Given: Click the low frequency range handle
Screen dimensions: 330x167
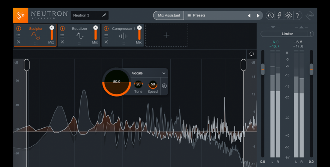Looking at the screenshot, I should tap(27, 65).
